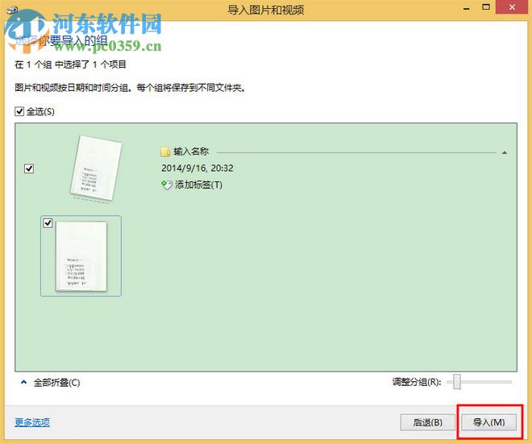Open 添加标签(T) to add tags

tap(198, 185)
